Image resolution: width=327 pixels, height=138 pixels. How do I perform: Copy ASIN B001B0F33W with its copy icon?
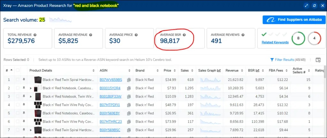click(129, 96)
